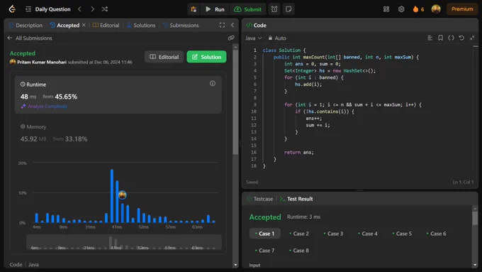Screen dimensions: 482x272
Task: Select the Accepted tab
Action: point(65,26)
